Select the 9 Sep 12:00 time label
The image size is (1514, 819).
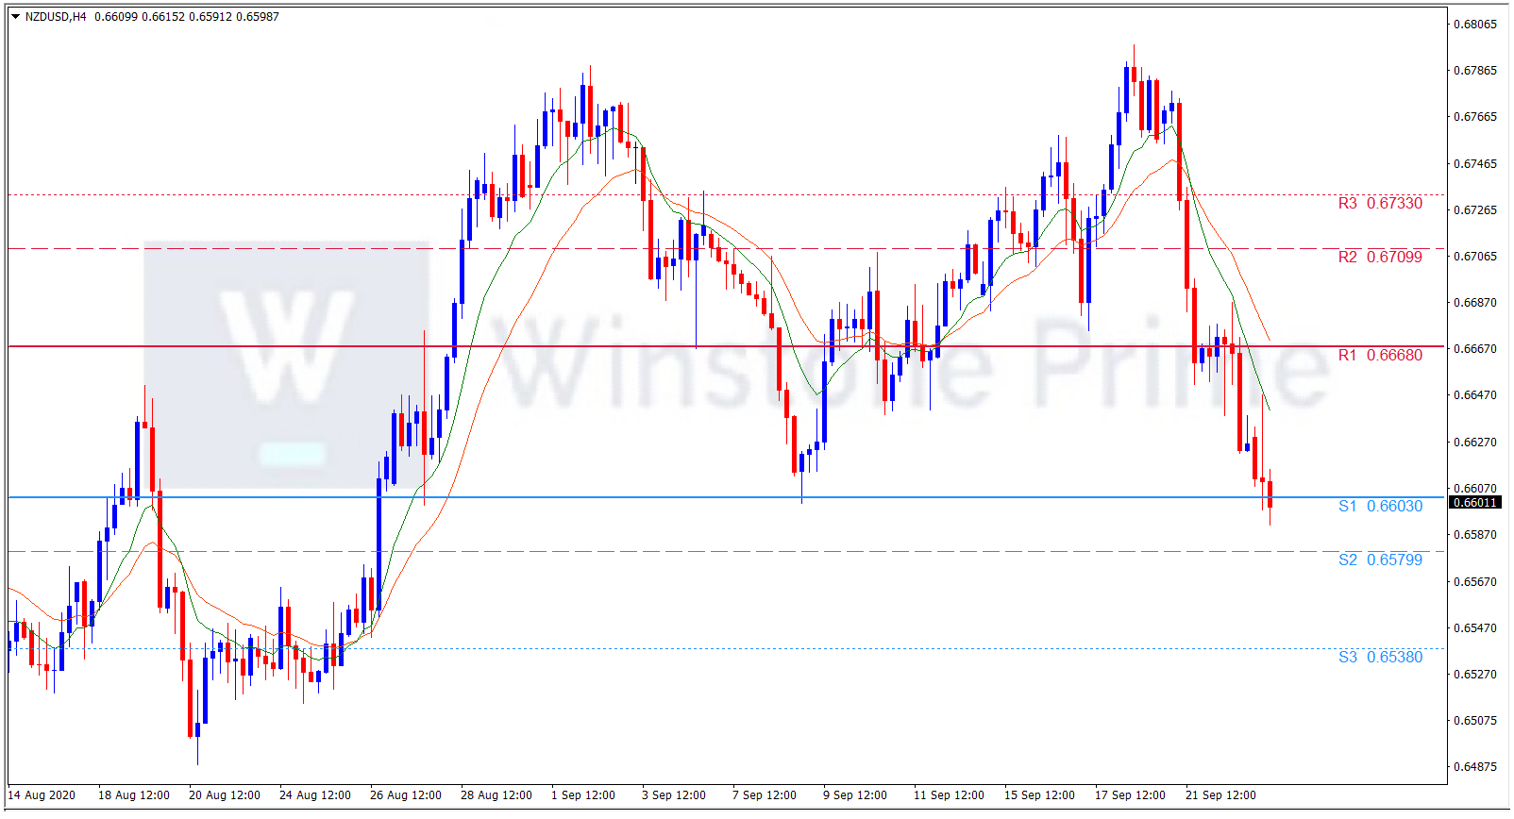point(854,795)
